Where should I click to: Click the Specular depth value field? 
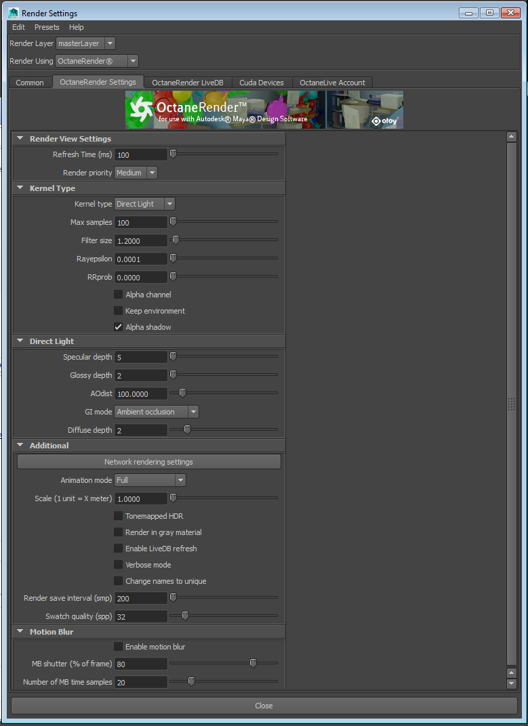[x=141, y=357]
